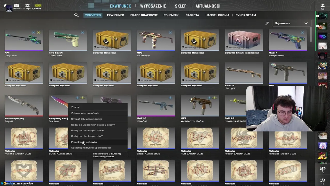Choose Dodaj do ulubionych dla AT

click(98, 130)
